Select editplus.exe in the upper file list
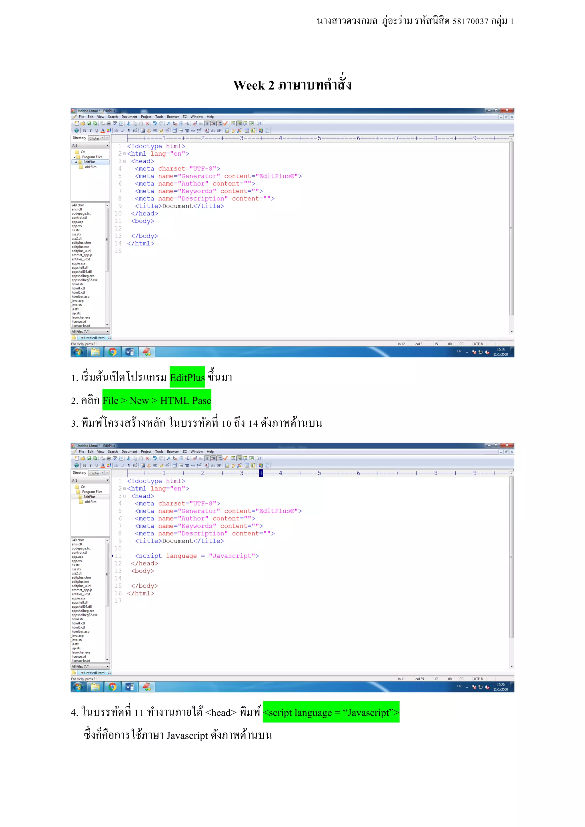This screenshot has height=827, width=585. pos(80,247)
